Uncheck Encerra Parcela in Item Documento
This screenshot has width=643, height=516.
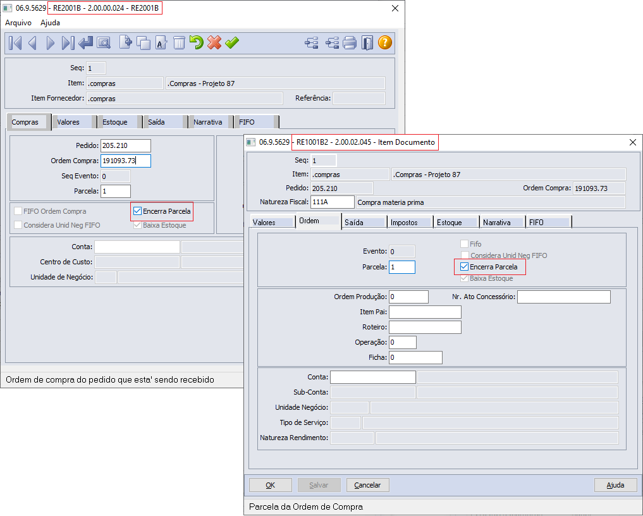(464, 267)
